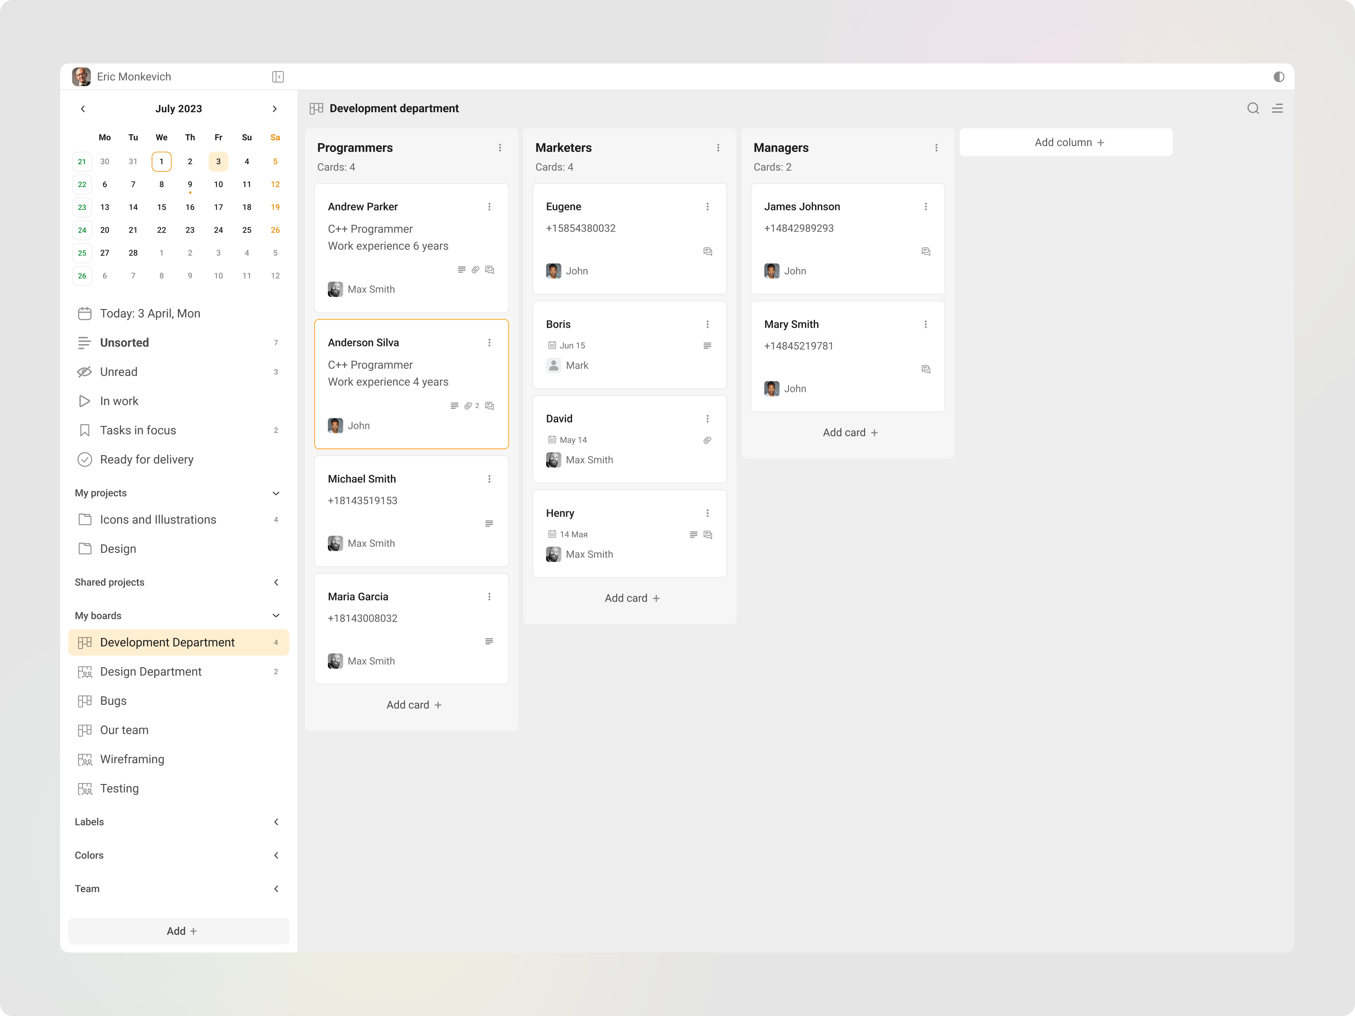The height and width of the screenshot is (1016, 1355).
Task: Expand the Labels section
Action: click(x=277, y=822)
